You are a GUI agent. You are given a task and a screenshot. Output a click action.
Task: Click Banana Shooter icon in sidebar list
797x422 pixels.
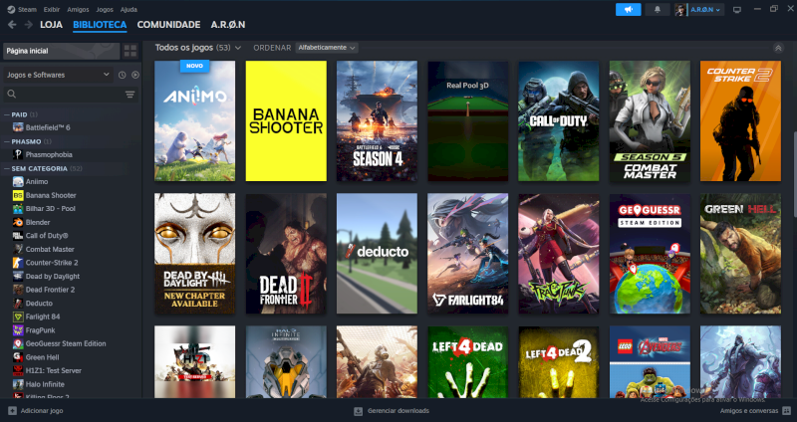point(18,195)
